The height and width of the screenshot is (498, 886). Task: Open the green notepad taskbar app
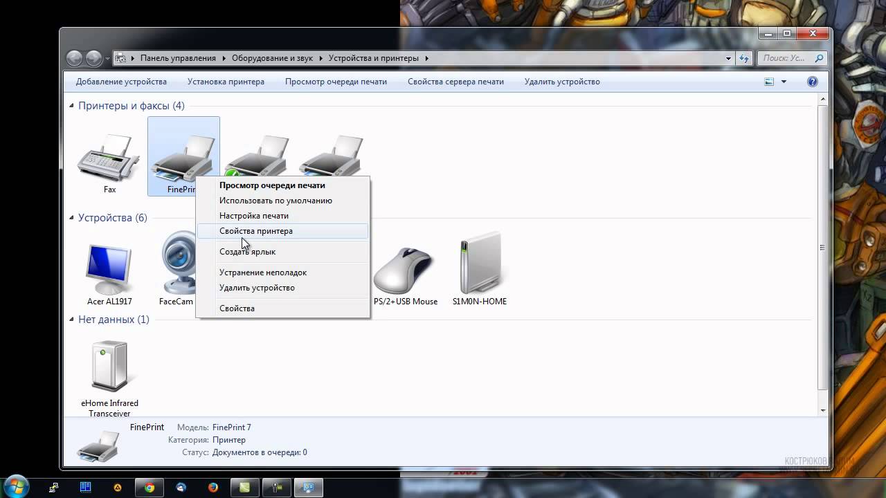[x=244, y=487]
